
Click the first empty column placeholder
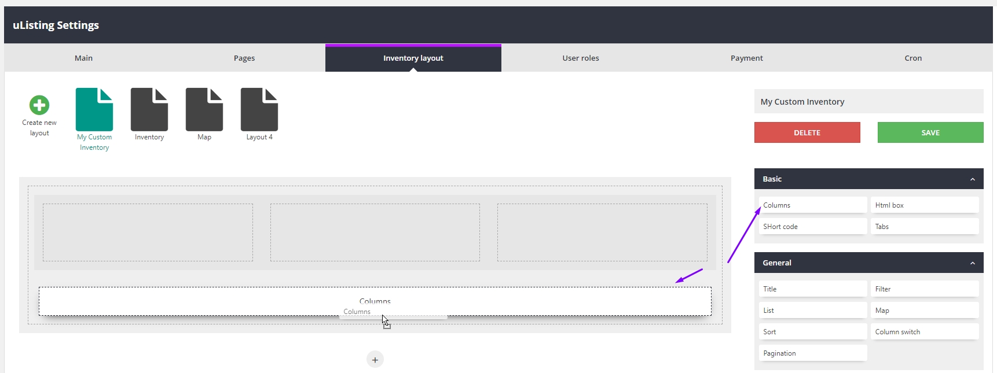click(148, 232)
